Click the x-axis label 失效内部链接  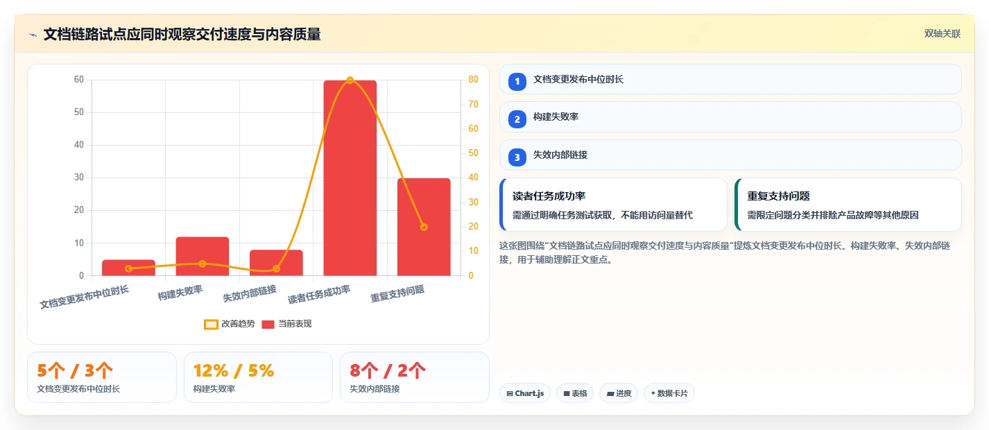pos(250,293)
